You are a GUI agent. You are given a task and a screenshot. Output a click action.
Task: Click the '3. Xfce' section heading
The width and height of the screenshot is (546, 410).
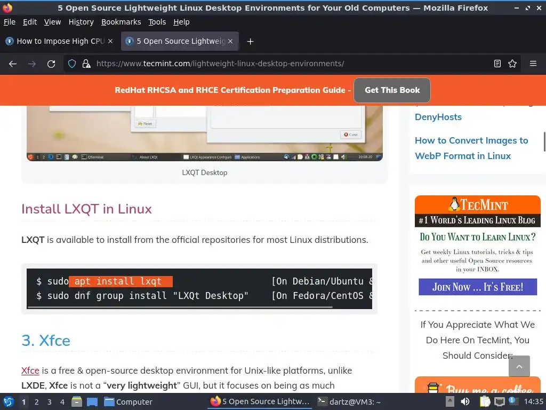coord(46,341)
